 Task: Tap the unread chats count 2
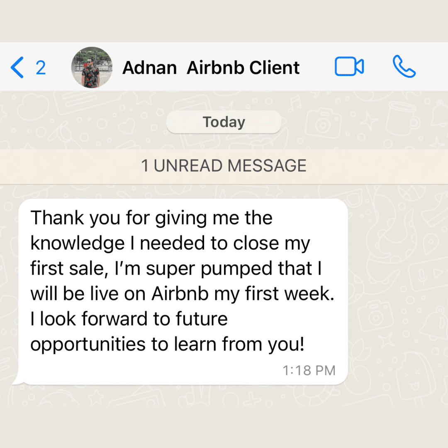(41, 68)
